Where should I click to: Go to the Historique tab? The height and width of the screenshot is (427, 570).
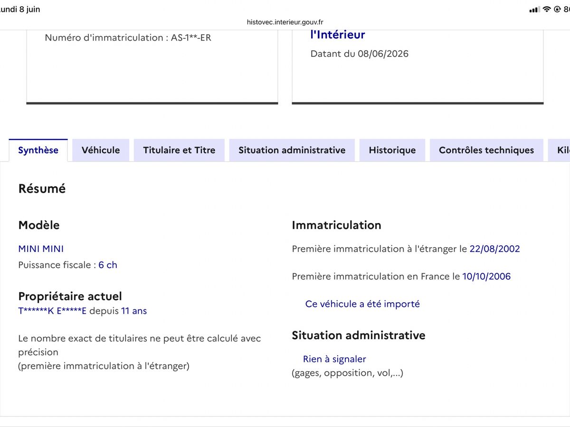pyautogui.click(x=392, y=150)
